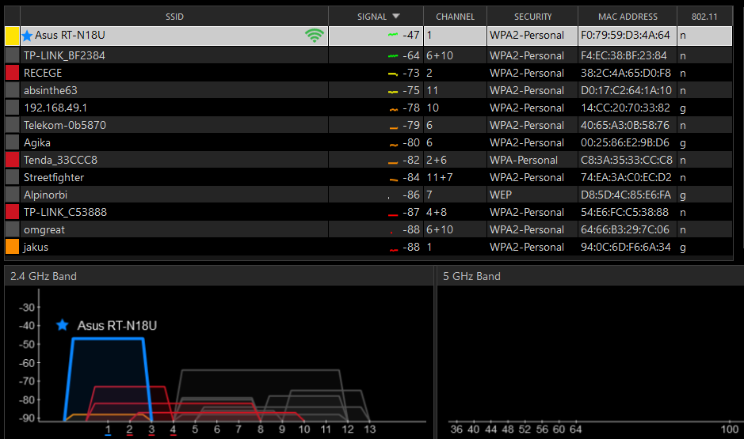The image size is (744, 439).
Task: Click the Asus RT-N18U label in graph
Action: (116, 326)
